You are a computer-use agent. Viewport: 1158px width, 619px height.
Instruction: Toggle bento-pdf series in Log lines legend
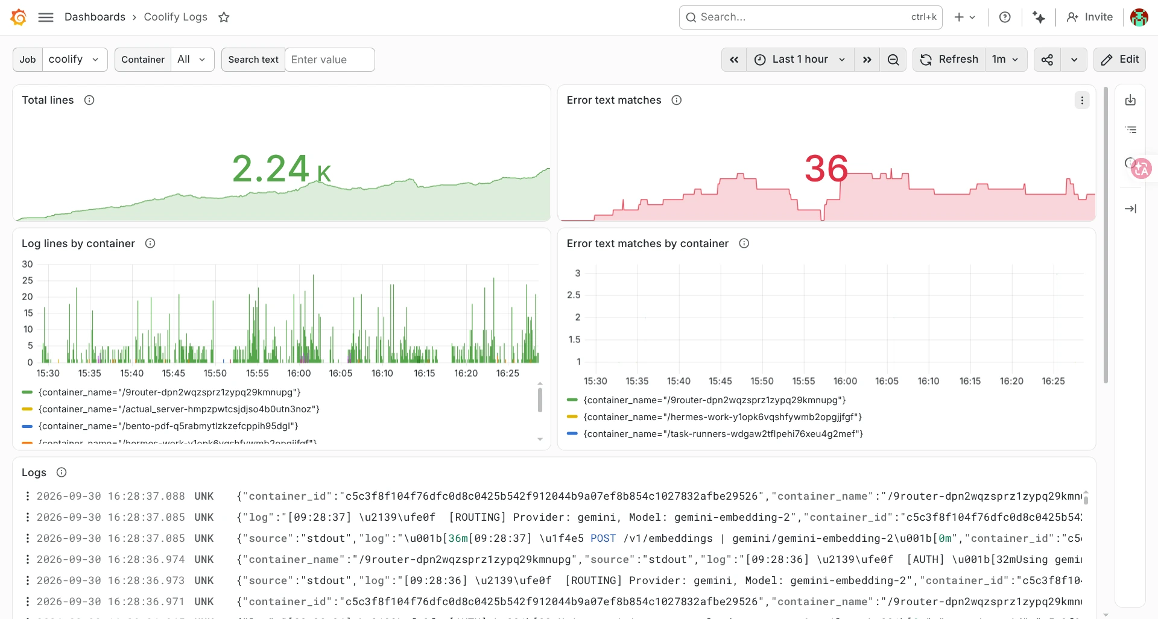pyautogui.click(x=168, y=426)
